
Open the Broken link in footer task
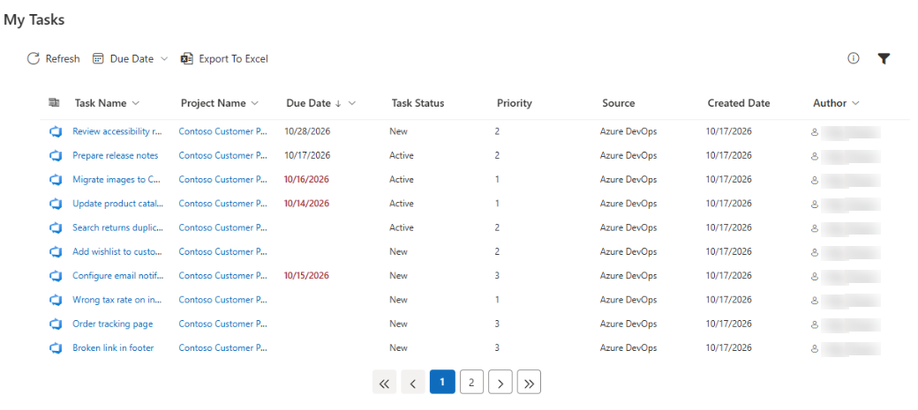[x=113, y=347]
